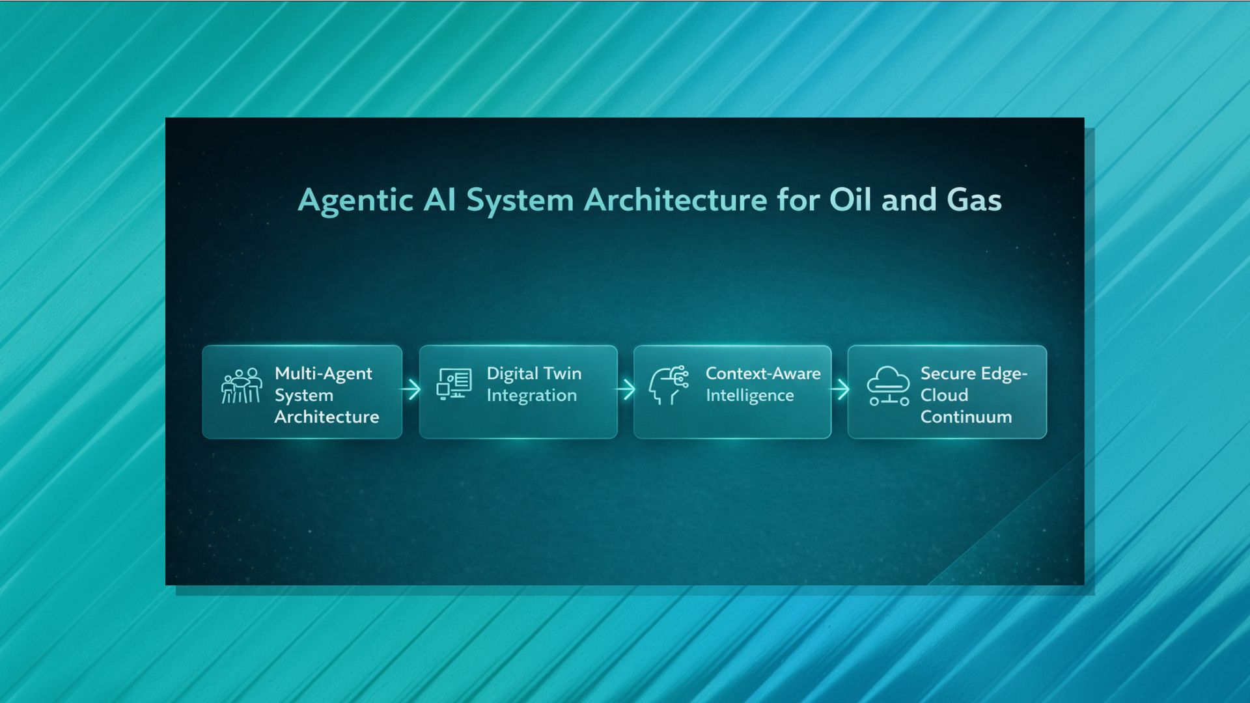Viewport: 1250px width, 703px height.
Task: Click the word 'Architecture' in first card
Action: click(326, 417)
